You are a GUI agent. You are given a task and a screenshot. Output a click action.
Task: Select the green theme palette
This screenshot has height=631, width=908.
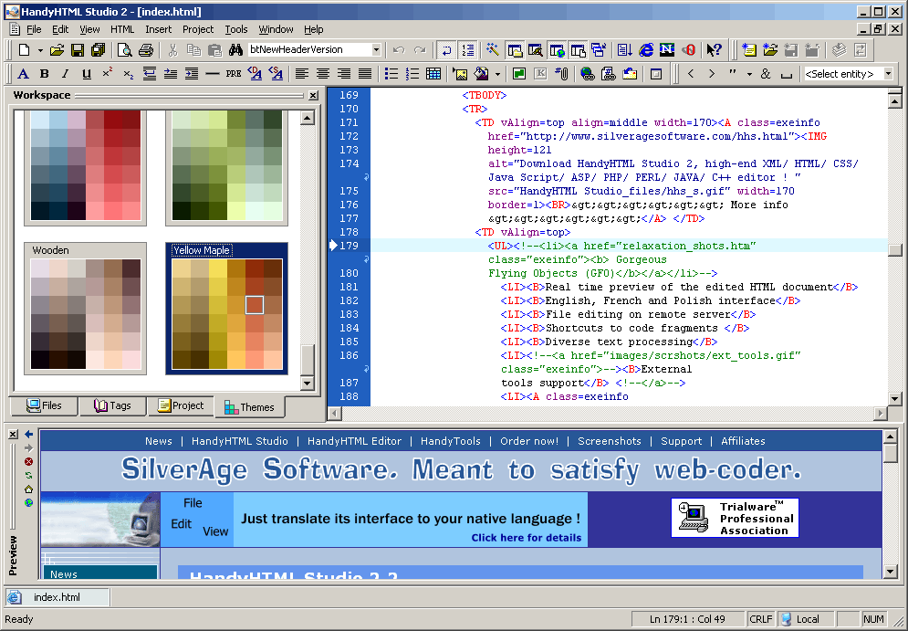226,166
